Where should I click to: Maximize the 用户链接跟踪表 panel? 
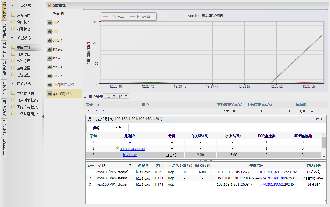coord(318,119)
